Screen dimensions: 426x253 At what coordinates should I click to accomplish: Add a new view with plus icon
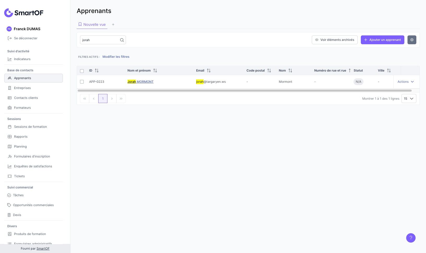click(113, 24)
